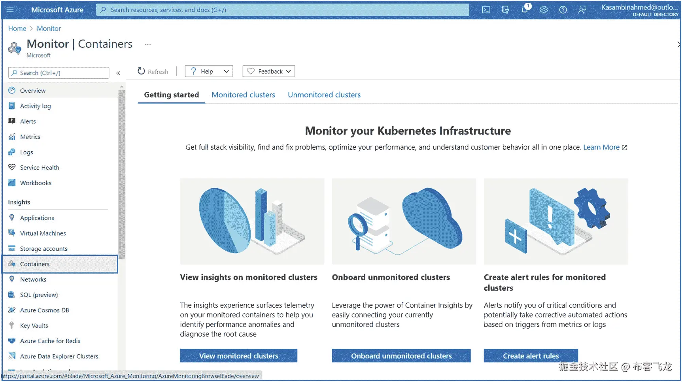Click the Monitor service icon beside title

tap(15, 48)
